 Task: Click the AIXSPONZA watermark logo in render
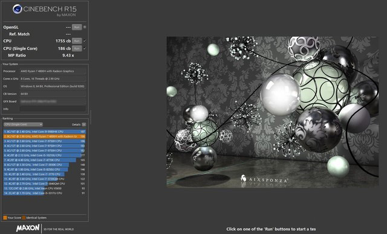tap(264, 179)
